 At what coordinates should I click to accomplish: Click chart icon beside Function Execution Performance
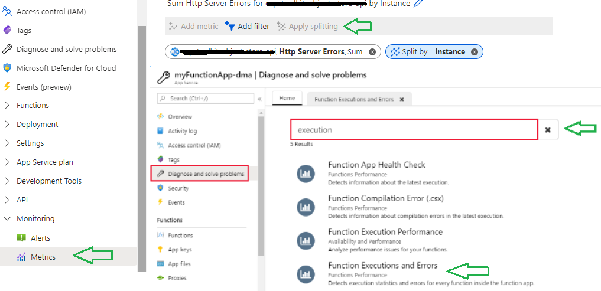(306, 240)
